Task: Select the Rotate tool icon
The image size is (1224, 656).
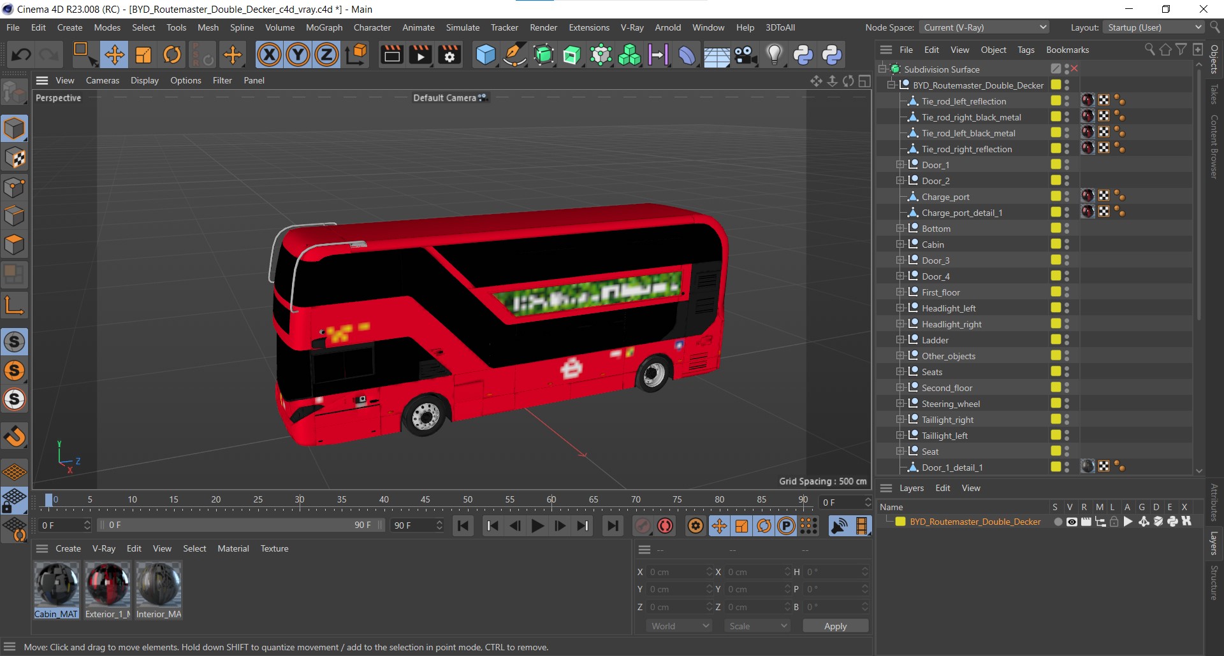Action: (x=172, y=55)
